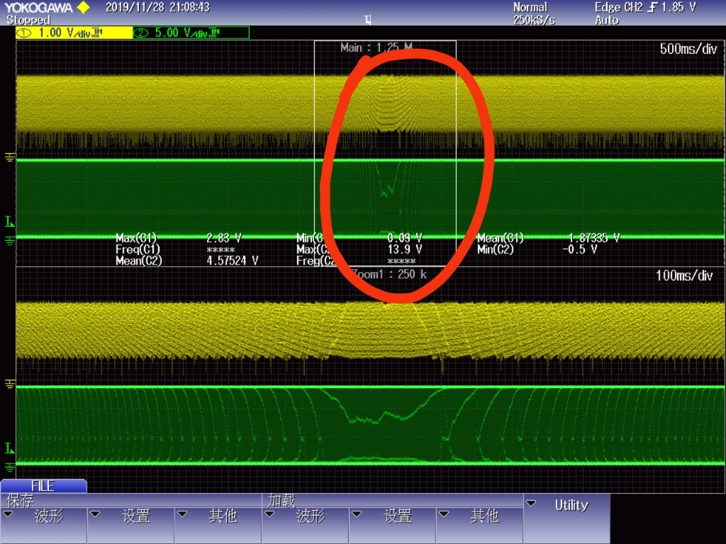Image resolution: width=726 pixels, height=544 pixels.
Task: Click the Zoom1 : 250 k label
Action: (389, 274)
